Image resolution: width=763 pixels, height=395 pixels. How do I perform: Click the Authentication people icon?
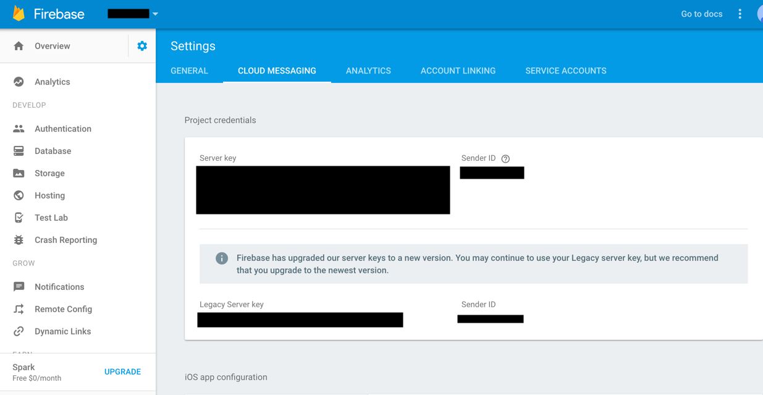click(19, 129)
